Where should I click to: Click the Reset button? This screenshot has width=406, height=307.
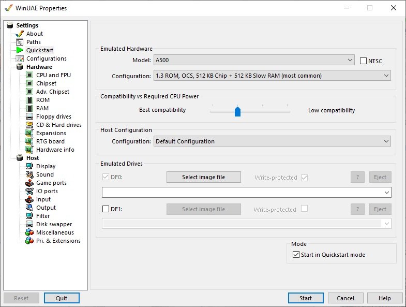[x=21, y=298]
